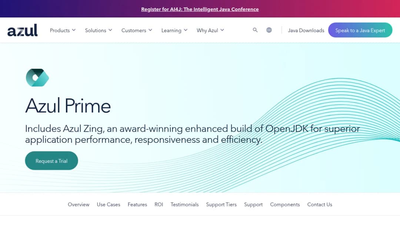400x225 pixels.
Task: Click the Azul Prime product icon
Action: (37, 77)
